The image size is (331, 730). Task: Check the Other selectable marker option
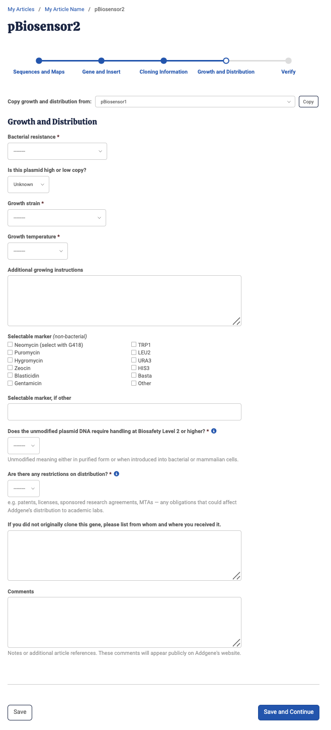(134, 383)
